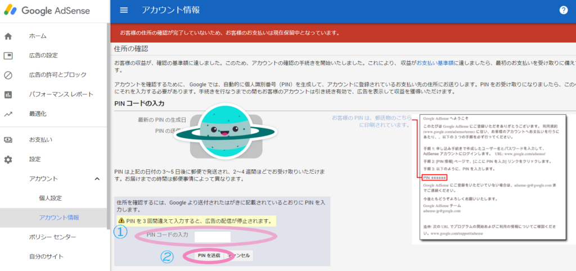Open 自分のサイト menu item
The height and width of the screenshot is (271, 576).
tap(46, 257)
